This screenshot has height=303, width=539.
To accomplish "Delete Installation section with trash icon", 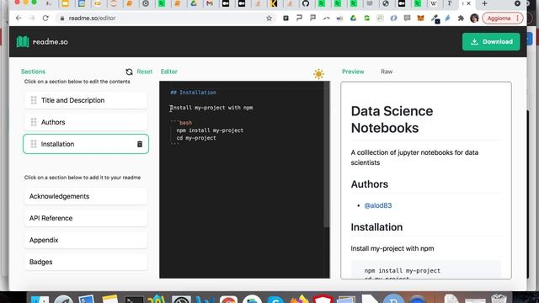I will point(140,144).
